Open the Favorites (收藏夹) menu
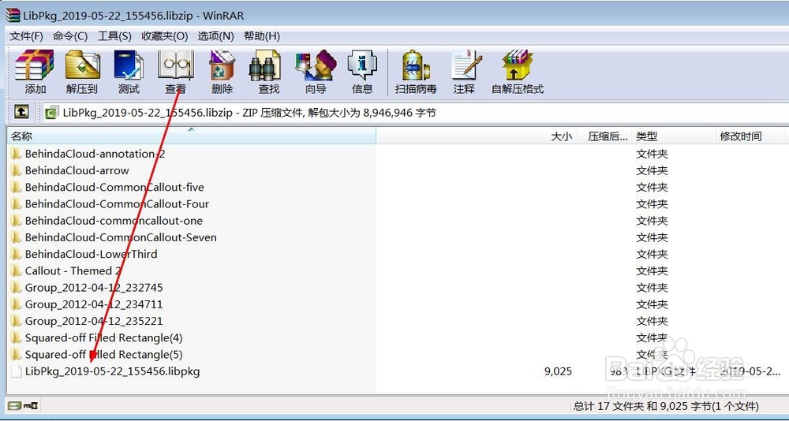This screenshot has height=421, width=789. pos(165,36)
